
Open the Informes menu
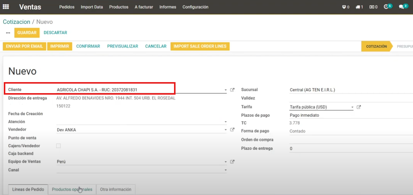(168, 7)
